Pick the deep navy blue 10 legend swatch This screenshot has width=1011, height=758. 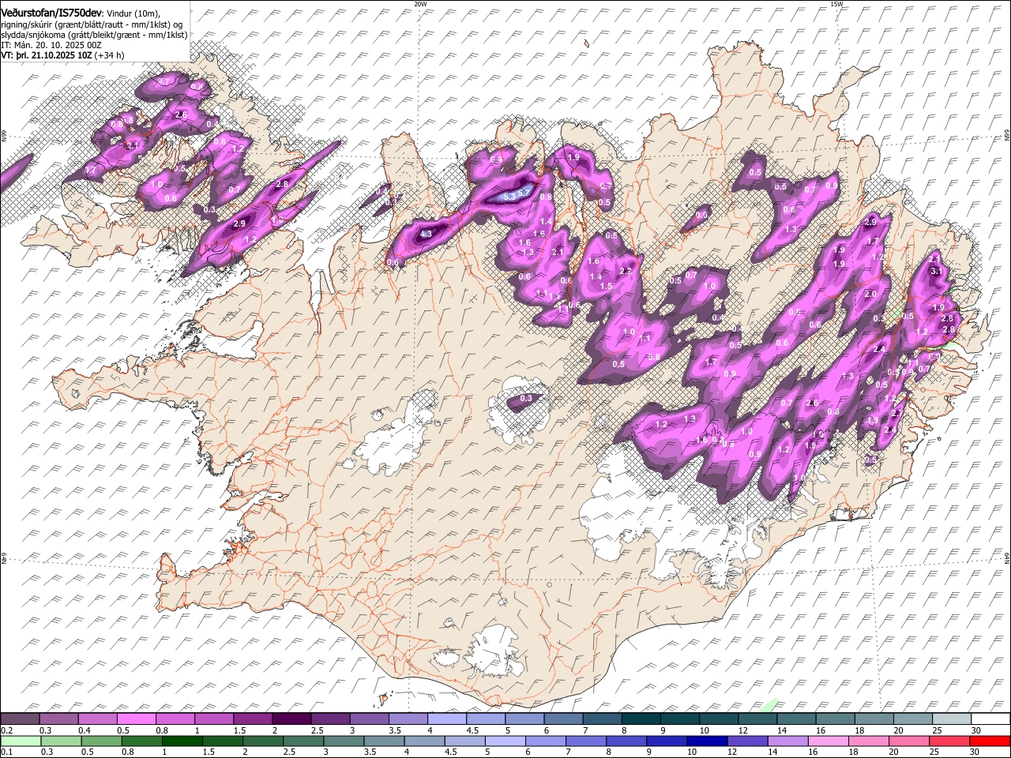click(x=706, y=741)
